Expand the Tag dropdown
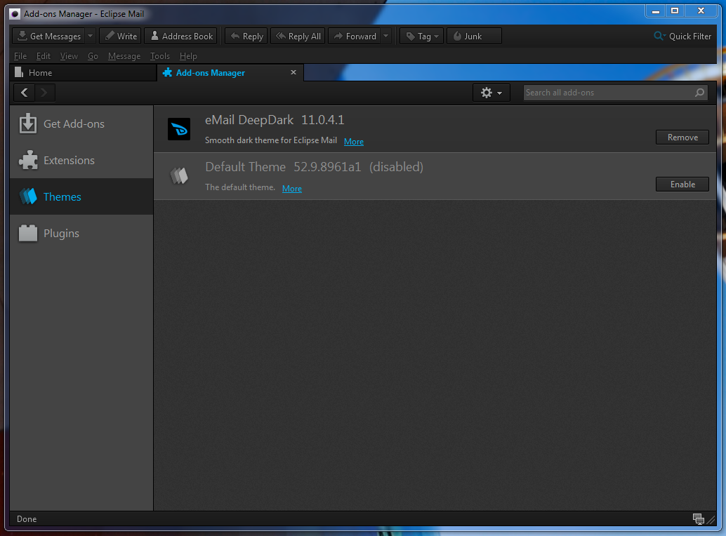This screenshot has height=536, width=726. [x=422, y=36]
